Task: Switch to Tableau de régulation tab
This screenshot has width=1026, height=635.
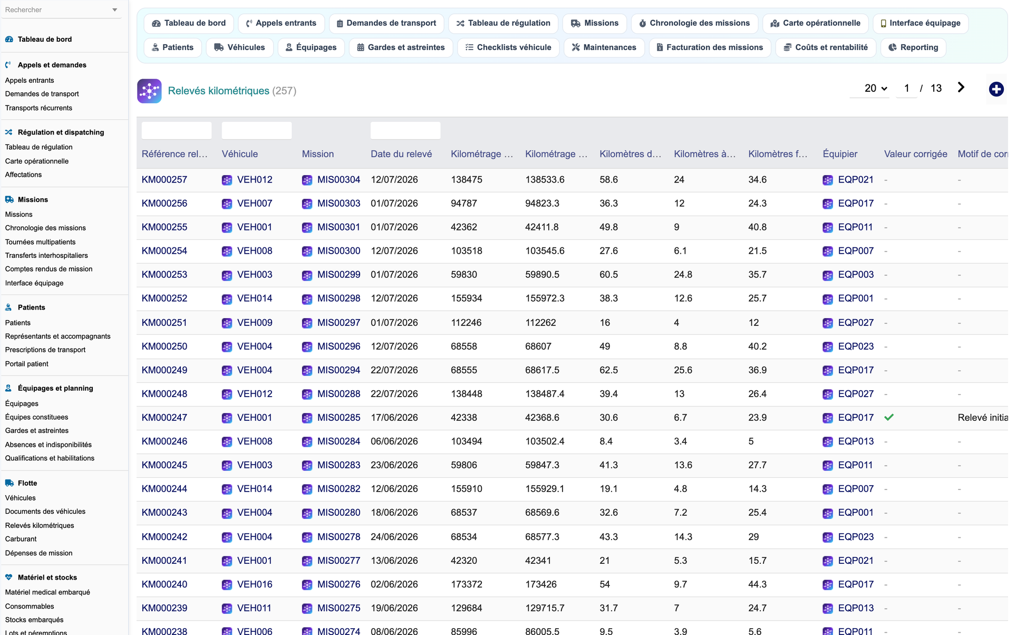Action: click(504, 23)
